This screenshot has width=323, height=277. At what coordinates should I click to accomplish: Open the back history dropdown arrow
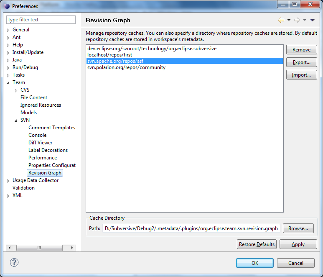tap(289, 20)
